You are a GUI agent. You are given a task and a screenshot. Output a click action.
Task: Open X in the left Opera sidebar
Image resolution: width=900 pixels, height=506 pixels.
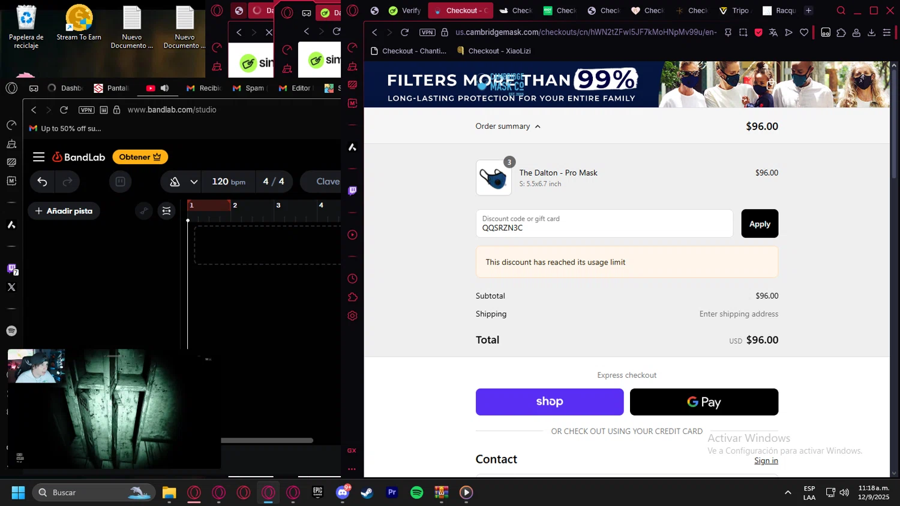coord(11,287)
